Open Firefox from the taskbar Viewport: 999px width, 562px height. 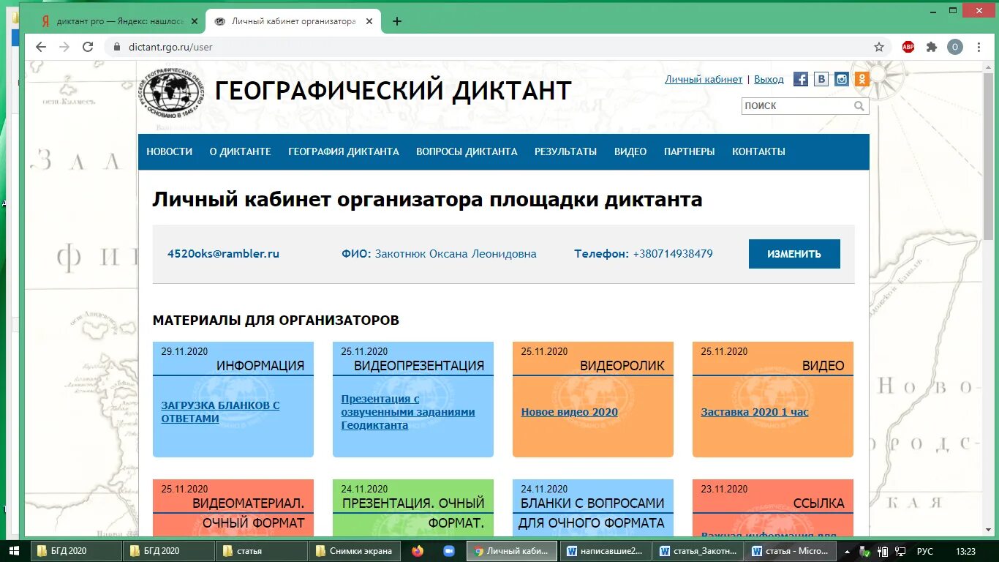click(418, 551)
